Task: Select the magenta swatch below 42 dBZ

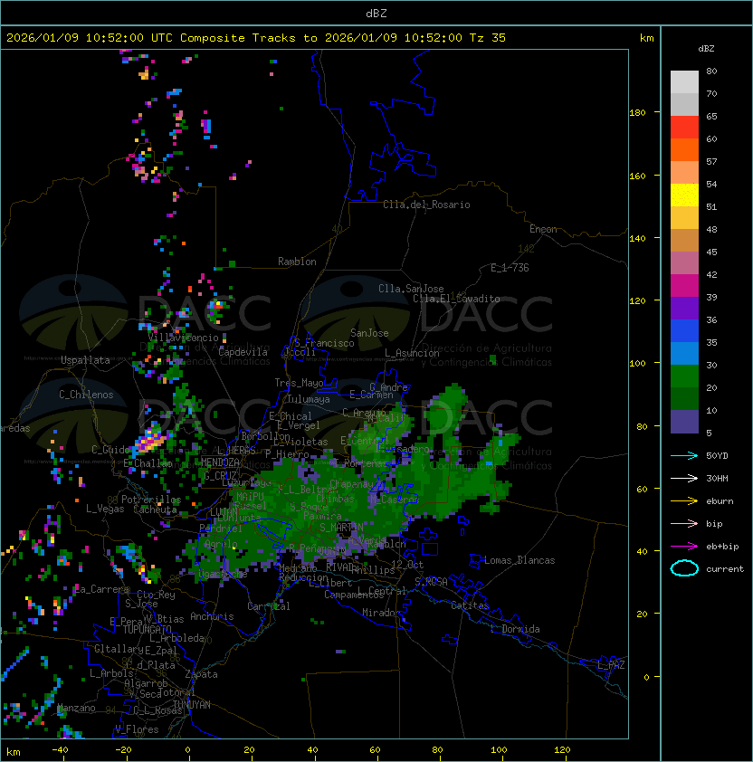Action: (684, 285)
